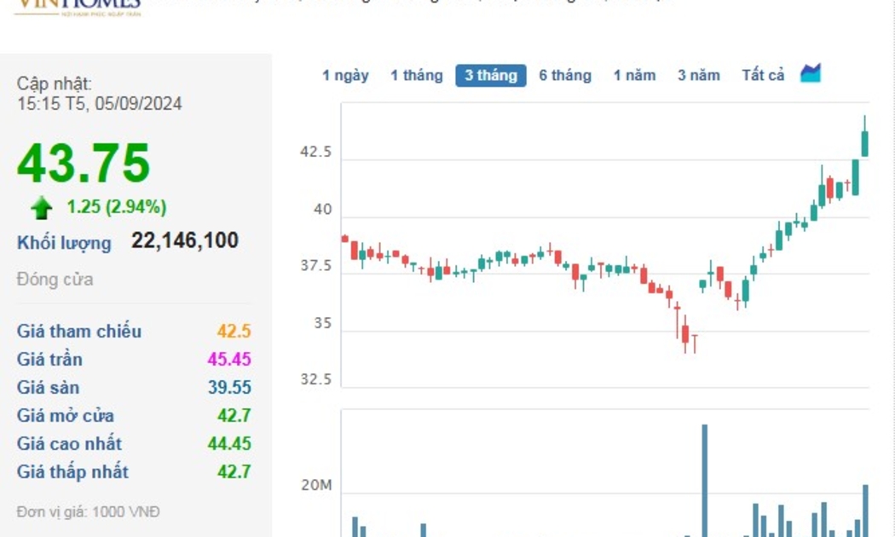Select the active 3 tháng tab

pos(490,75)
